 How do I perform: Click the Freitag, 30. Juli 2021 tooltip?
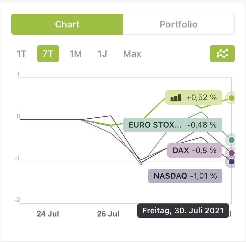[182, 210]
